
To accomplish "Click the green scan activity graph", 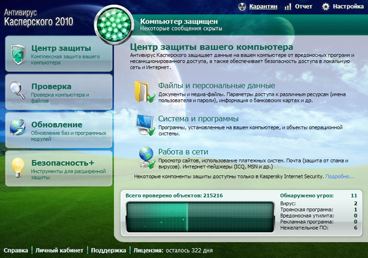I will [200, 217].
